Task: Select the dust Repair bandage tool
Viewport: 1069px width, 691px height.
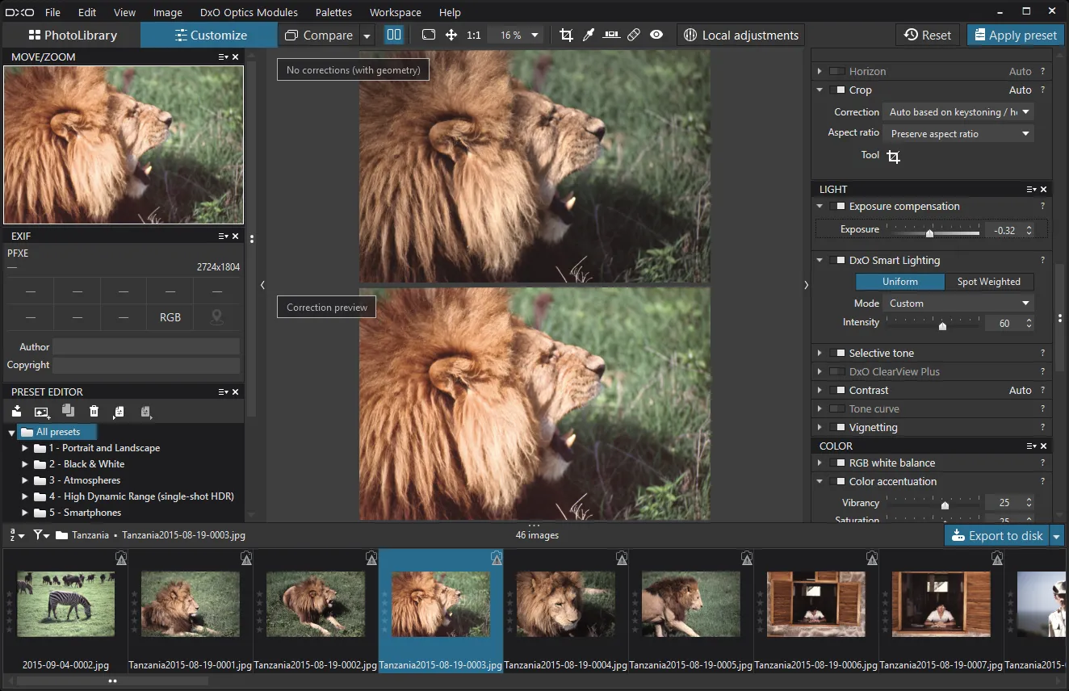Action: pyautogui.click(x=634, y=36)
